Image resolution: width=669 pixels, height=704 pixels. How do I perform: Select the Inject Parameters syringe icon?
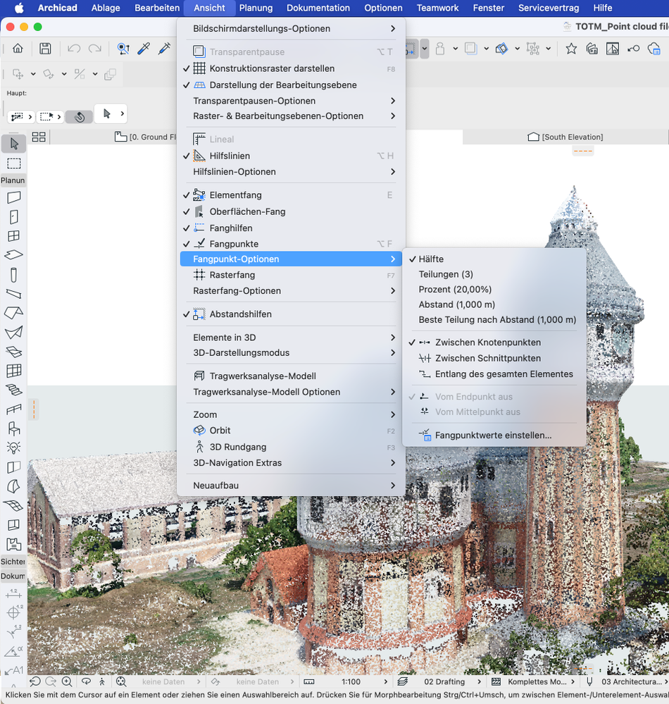(165, 49)
